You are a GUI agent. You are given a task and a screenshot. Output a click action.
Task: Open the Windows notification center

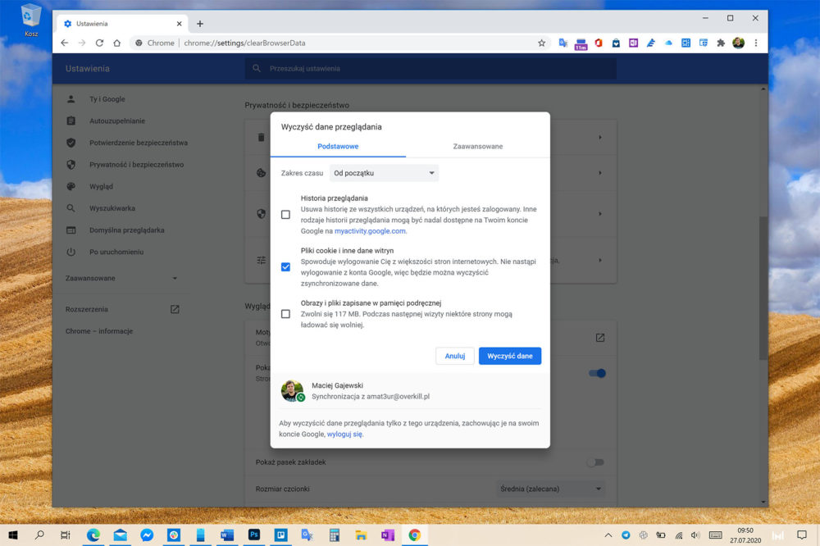point(802,535)
